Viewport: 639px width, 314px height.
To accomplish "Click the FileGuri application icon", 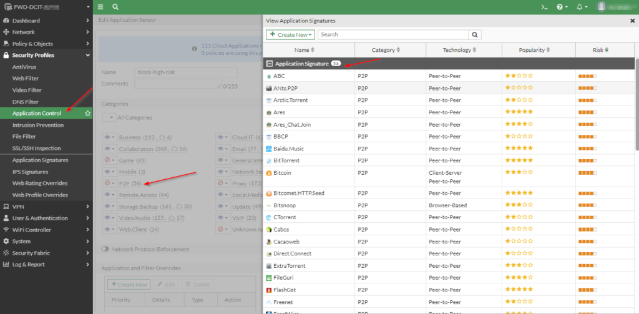I will [268, 278].
